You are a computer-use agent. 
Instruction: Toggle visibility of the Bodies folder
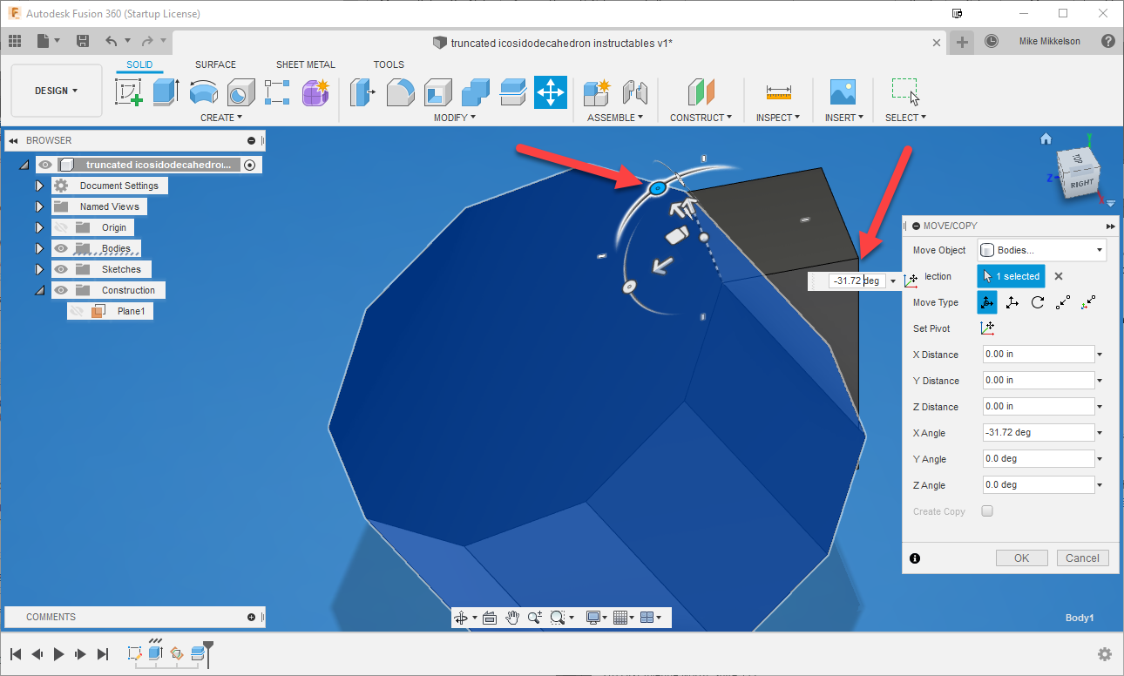click(61, 247)
